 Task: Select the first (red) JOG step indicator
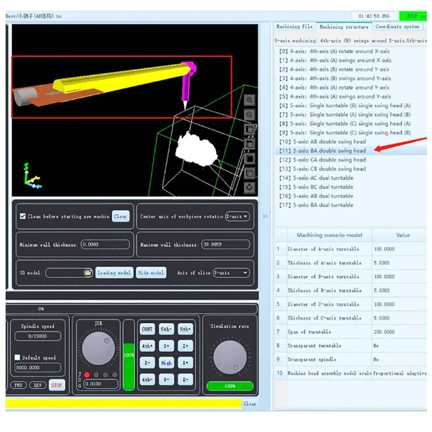tap(87, 375)
